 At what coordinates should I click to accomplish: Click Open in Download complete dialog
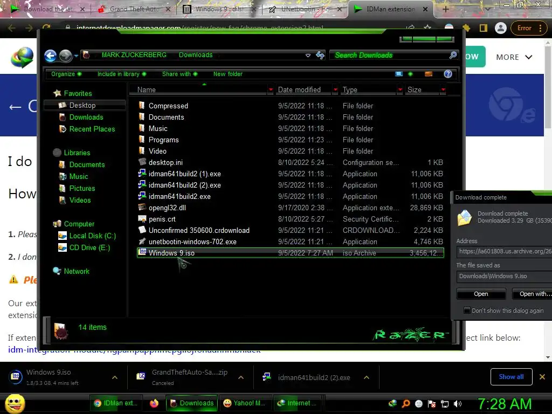(481, 294)
